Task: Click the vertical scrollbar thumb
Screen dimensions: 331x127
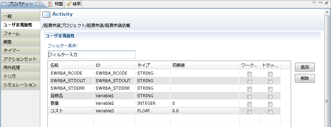Action: 327,101
